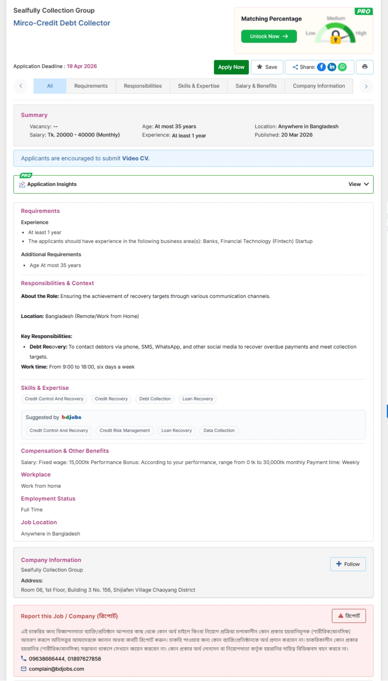Click the printer icon button
The image size is (388, 681).
[365, 67]
